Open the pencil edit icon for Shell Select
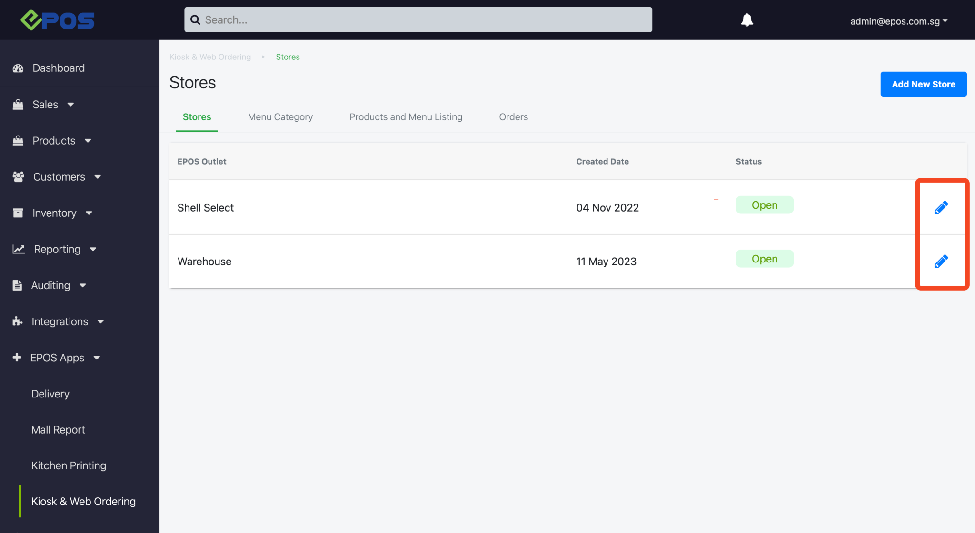 (x=941, y=207)
